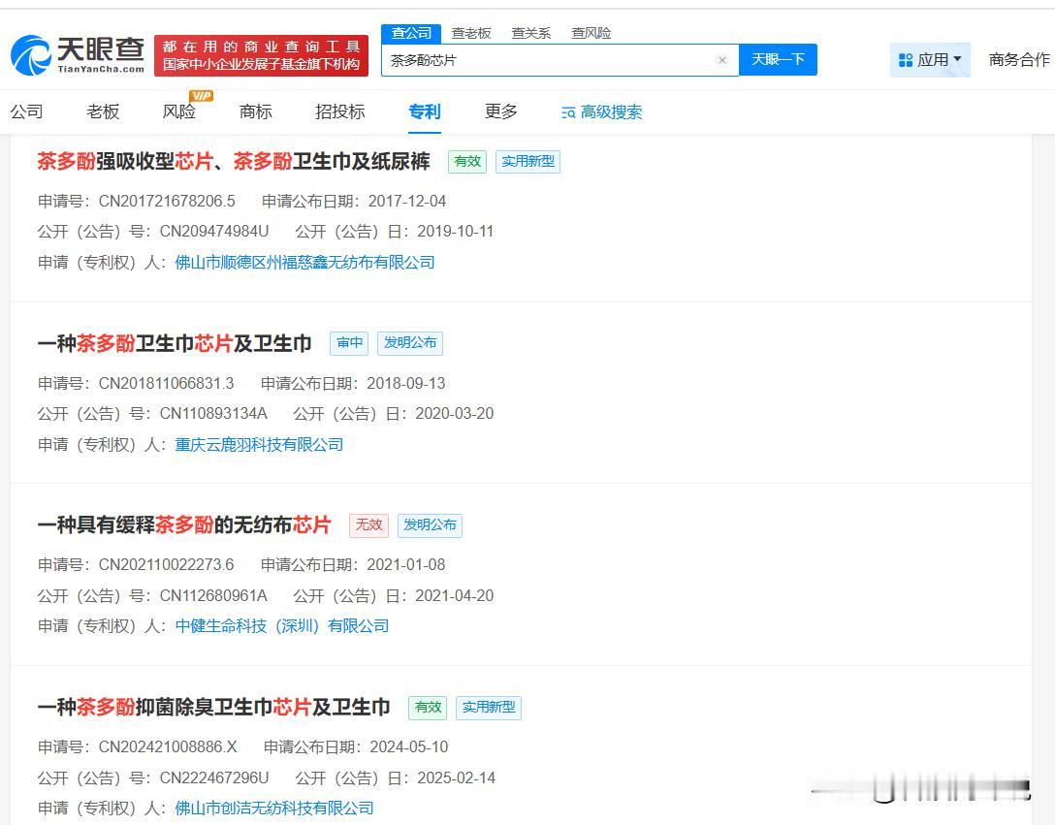1055x825 pixels.
Task: Clear the search box with the X icon
Action: [x=722, y=60]
